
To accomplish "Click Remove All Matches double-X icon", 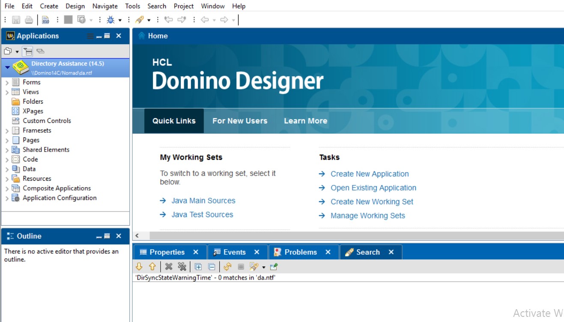I will coord(182,267).
